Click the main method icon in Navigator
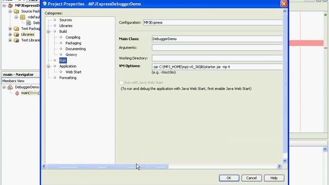 pos(17,93)
